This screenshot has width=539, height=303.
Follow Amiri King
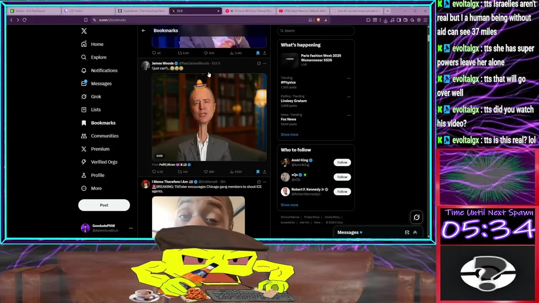point(342,162)
